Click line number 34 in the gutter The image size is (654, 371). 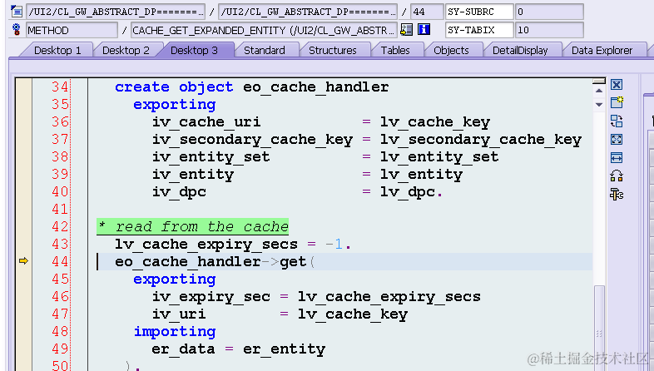[x=60, y=87]
